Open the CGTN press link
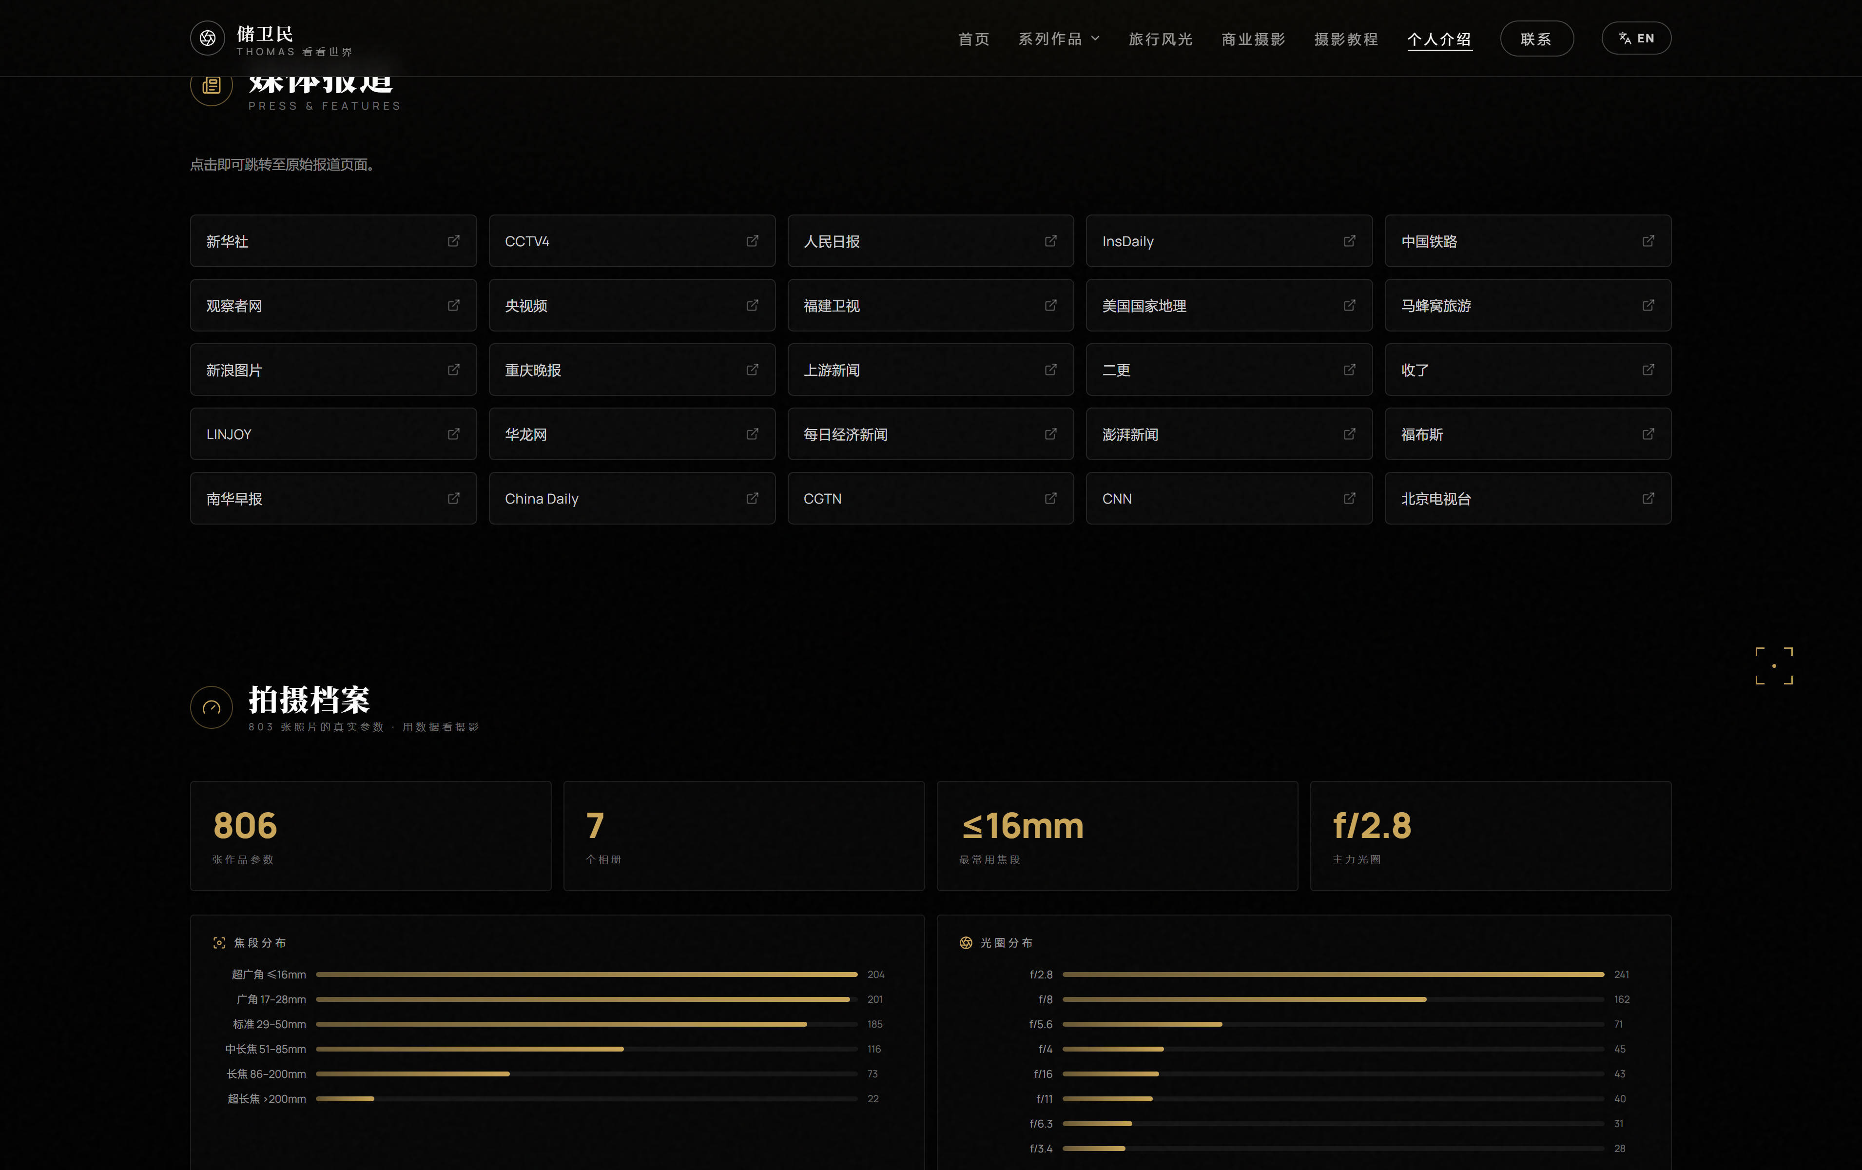The height and width of the screenshot is (1170, 1862). [930, 499]
